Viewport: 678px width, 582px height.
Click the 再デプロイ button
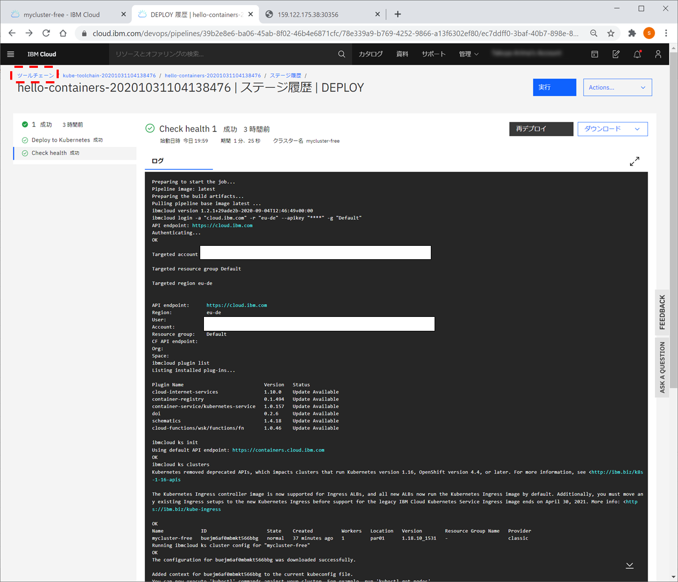pyautogui.click(x=541, y=129)
